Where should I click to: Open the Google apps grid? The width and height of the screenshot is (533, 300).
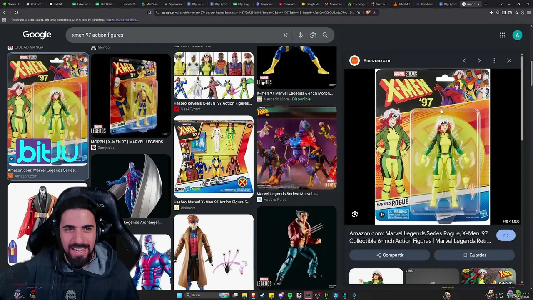502,35
